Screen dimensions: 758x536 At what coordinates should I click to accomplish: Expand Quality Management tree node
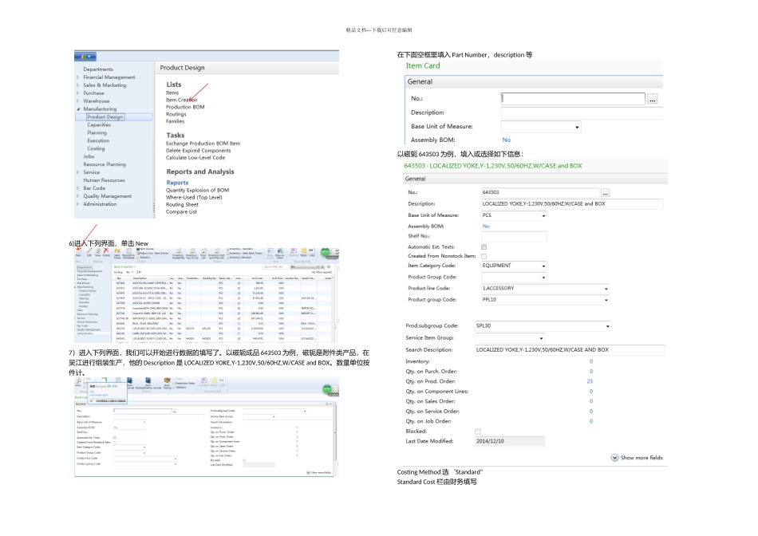pos(78,196)
